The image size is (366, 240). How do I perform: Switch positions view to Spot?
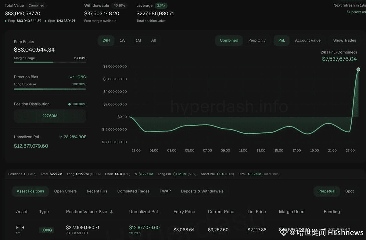point(350,191)
